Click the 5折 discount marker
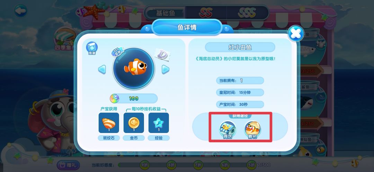The image size is (374, 172). (x=252, y=165)
